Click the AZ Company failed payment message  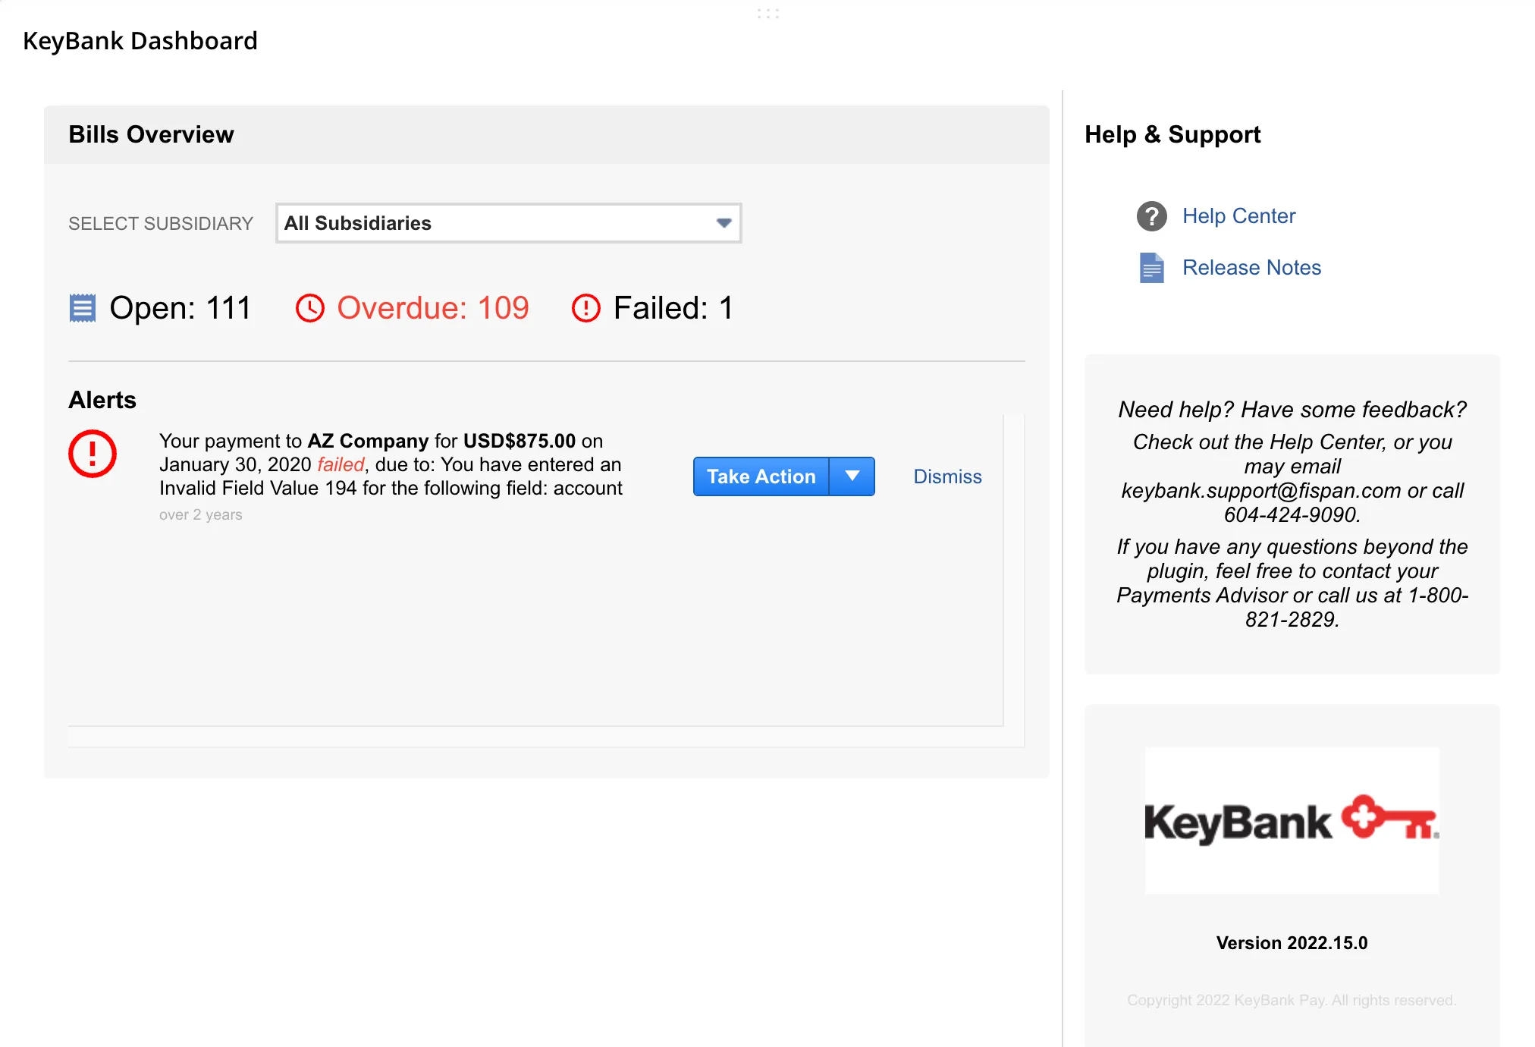(x=391, y=464)
